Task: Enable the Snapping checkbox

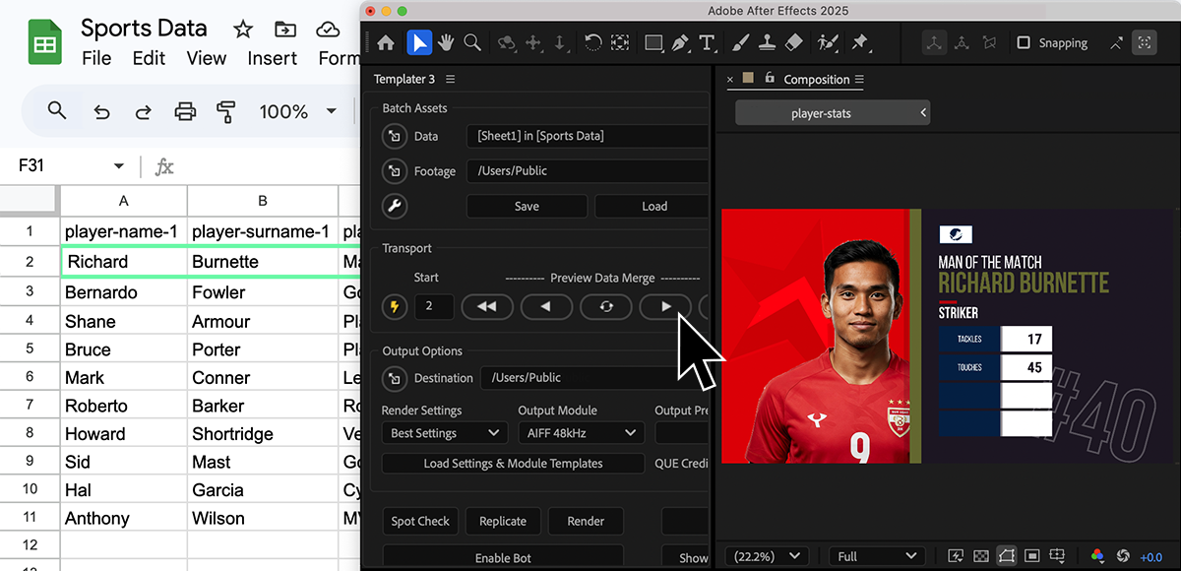Action: click(x=1024, y=43)
